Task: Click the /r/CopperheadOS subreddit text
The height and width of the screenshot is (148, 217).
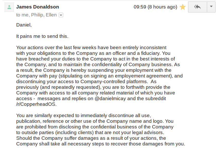Action: (37, 104)
